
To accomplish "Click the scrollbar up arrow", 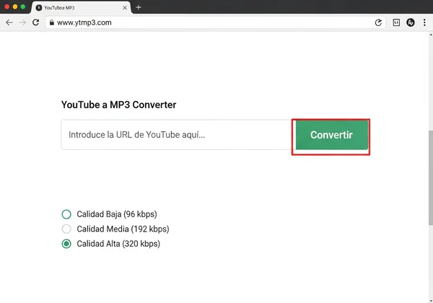I will tap(431, 35).
